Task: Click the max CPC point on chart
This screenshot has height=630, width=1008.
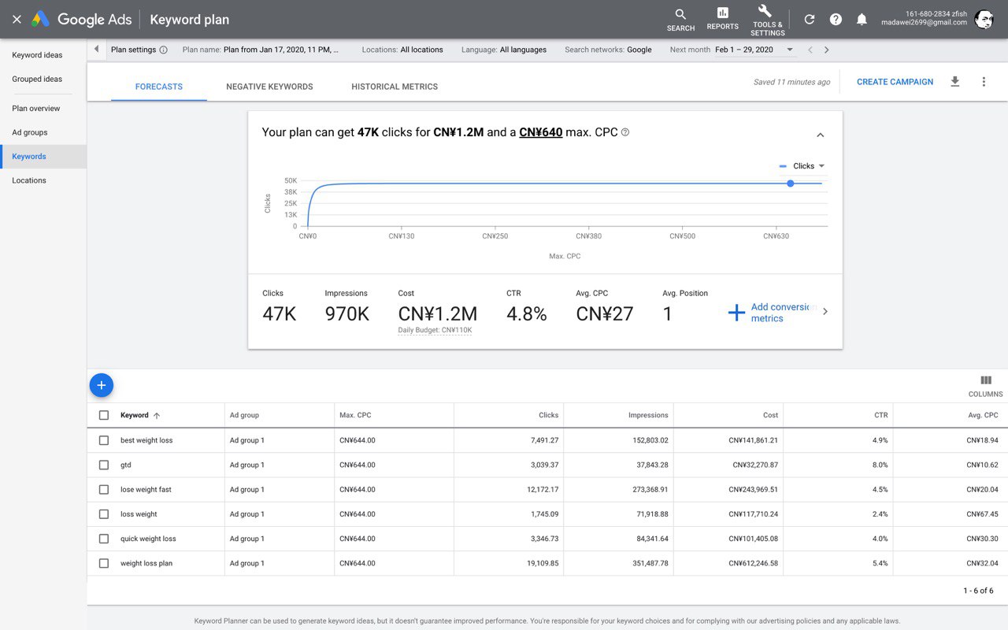Action: pos(790,183)
